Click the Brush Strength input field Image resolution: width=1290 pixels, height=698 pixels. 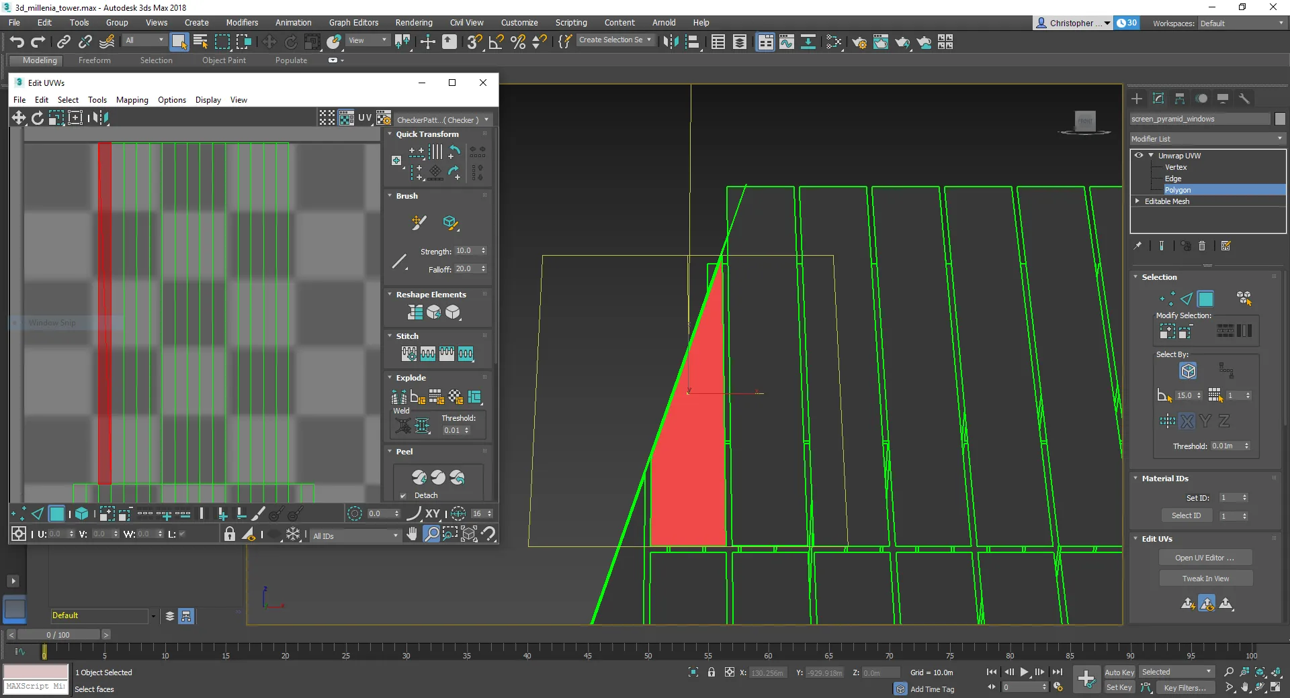click(x=466, y=251)
